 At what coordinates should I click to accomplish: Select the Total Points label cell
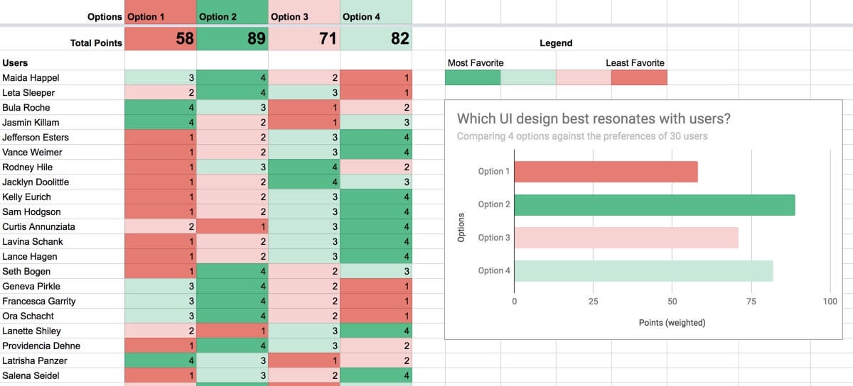[63, 43]
